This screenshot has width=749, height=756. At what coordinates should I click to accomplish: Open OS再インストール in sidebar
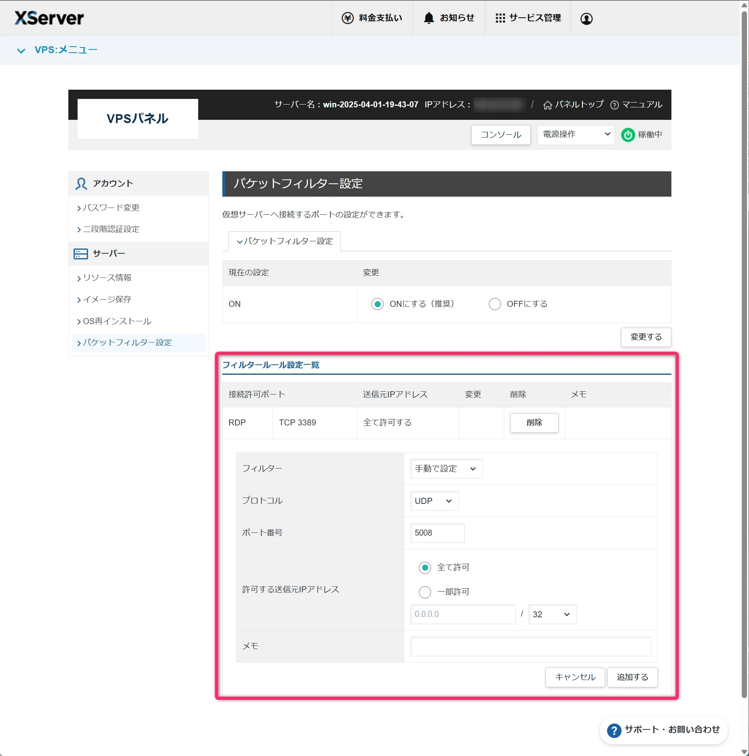tap(115, 321)
